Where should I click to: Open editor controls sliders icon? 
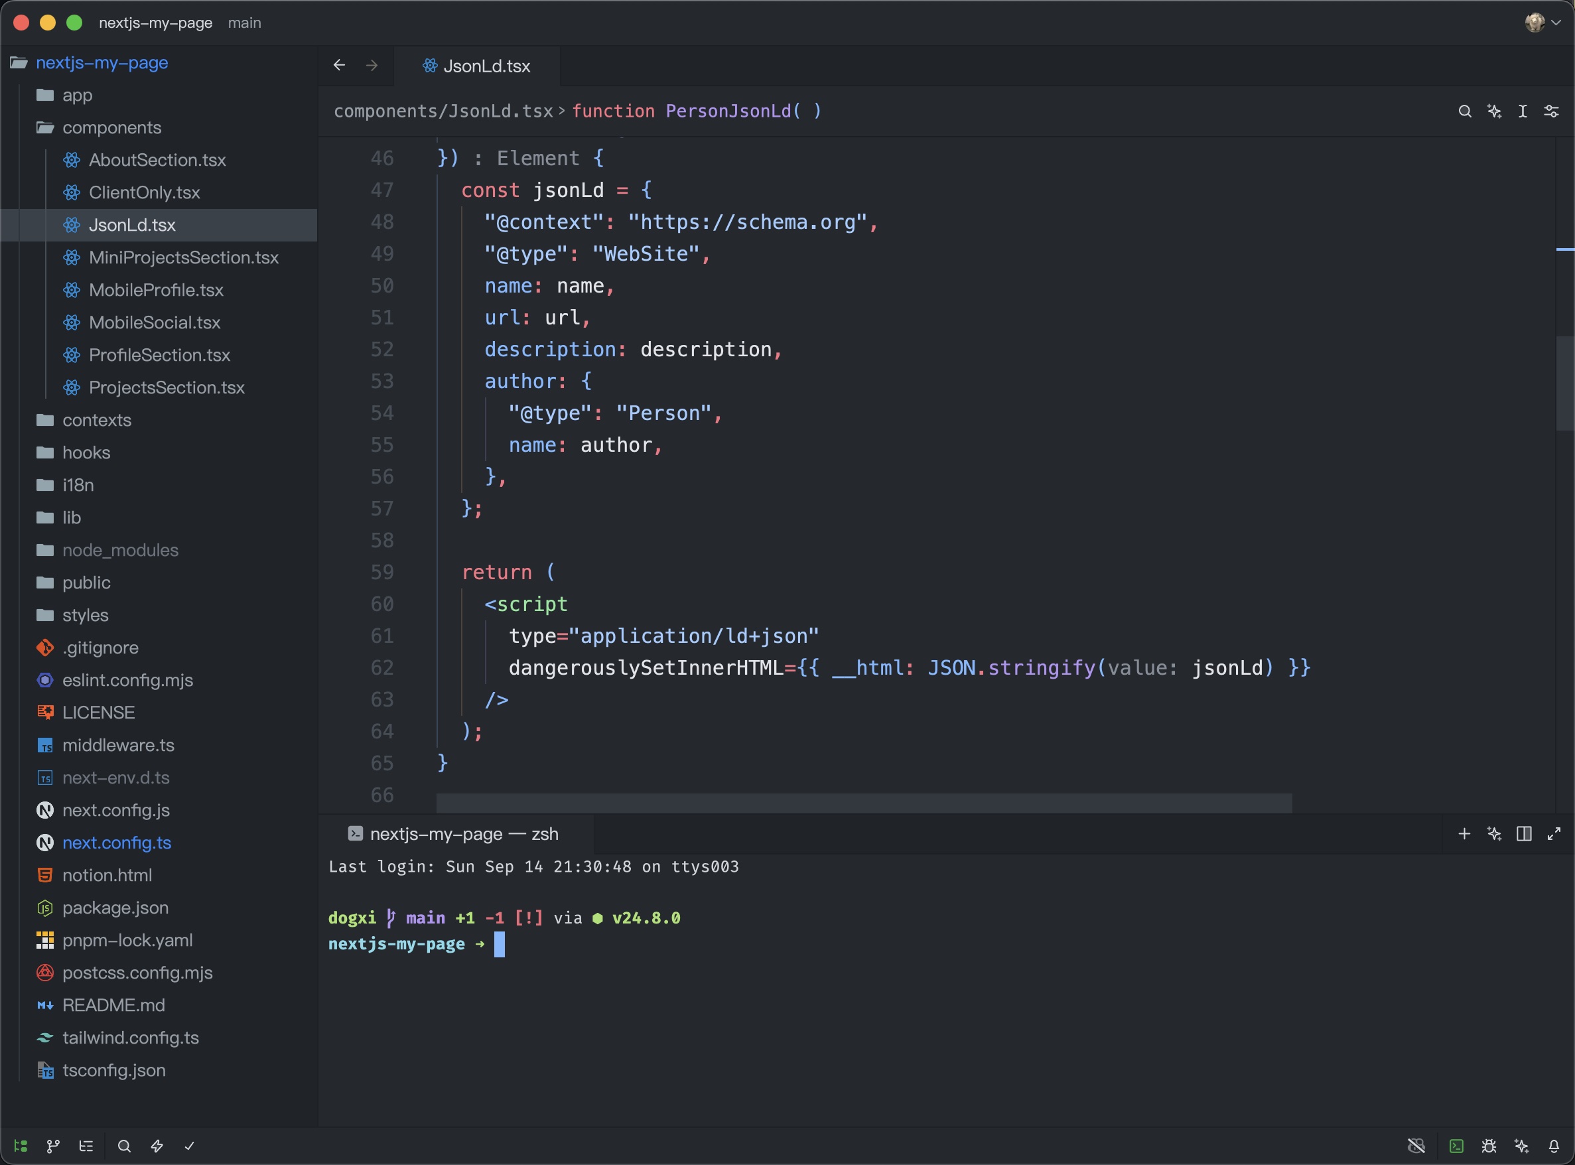tap(1551, 111)
